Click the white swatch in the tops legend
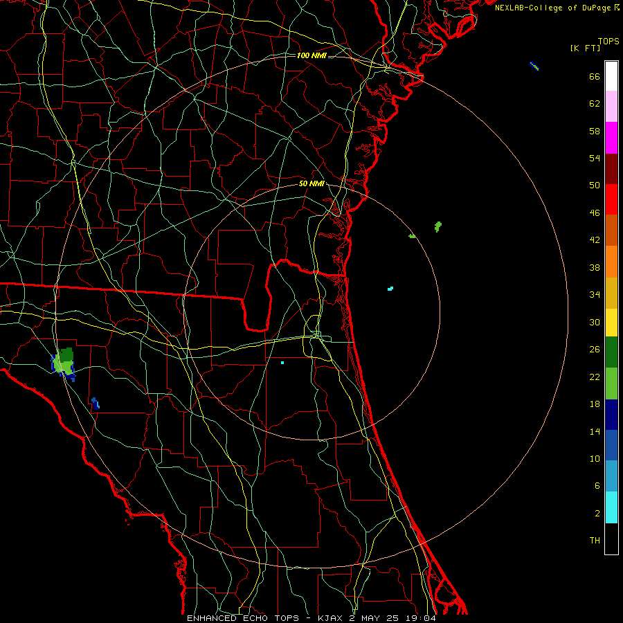623x623 pixels. click(x=611, y=76)
